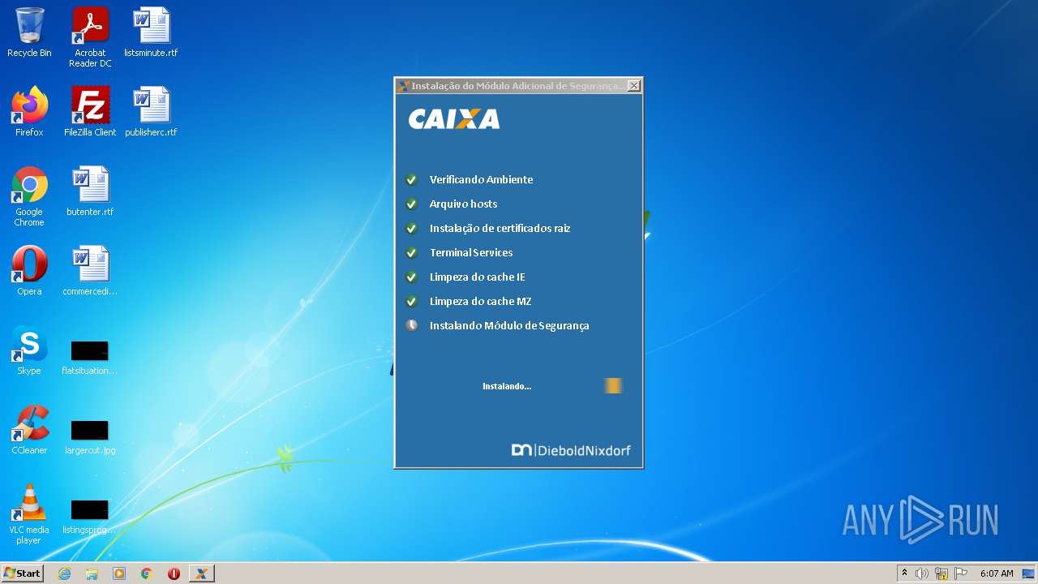The image size is (1038, 584).
Task: Select the CAIXA installer taskbar button
Action: tap(201, 573)
